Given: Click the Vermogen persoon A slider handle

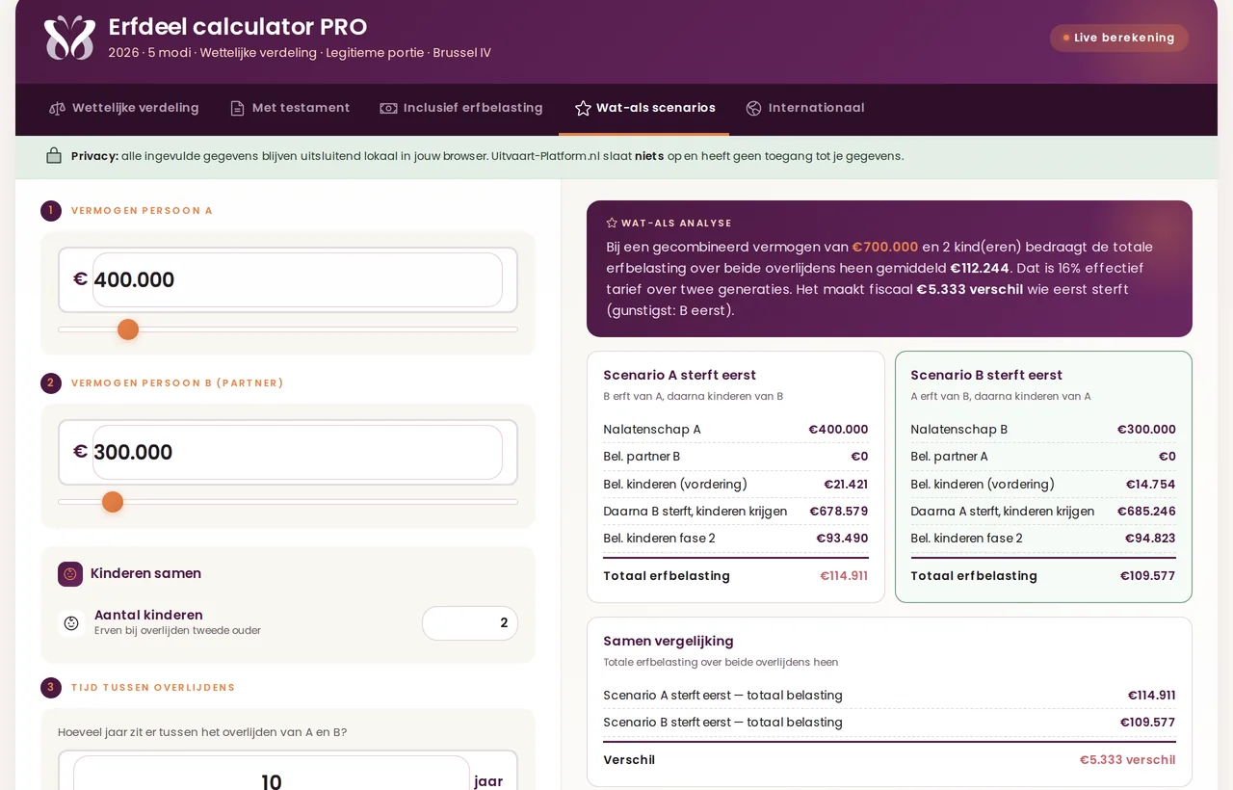Looking at the screenshot, I should (128, 329).
